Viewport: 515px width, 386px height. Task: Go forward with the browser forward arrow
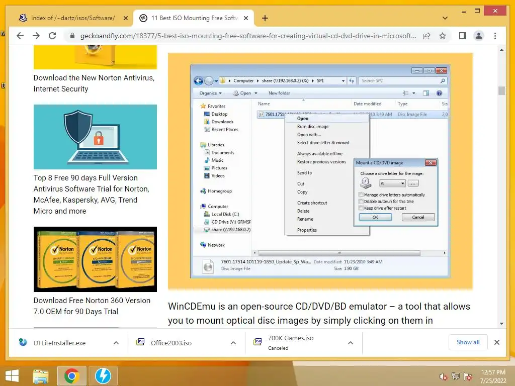point(36,36)
